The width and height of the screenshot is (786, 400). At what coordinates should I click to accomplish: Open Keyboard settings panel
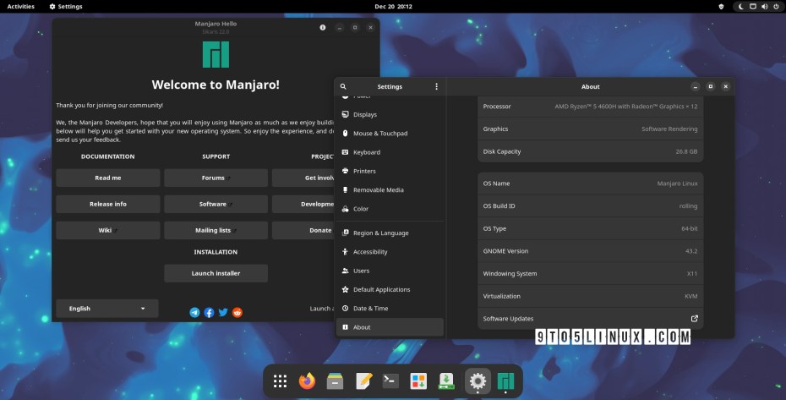(390, 152)
